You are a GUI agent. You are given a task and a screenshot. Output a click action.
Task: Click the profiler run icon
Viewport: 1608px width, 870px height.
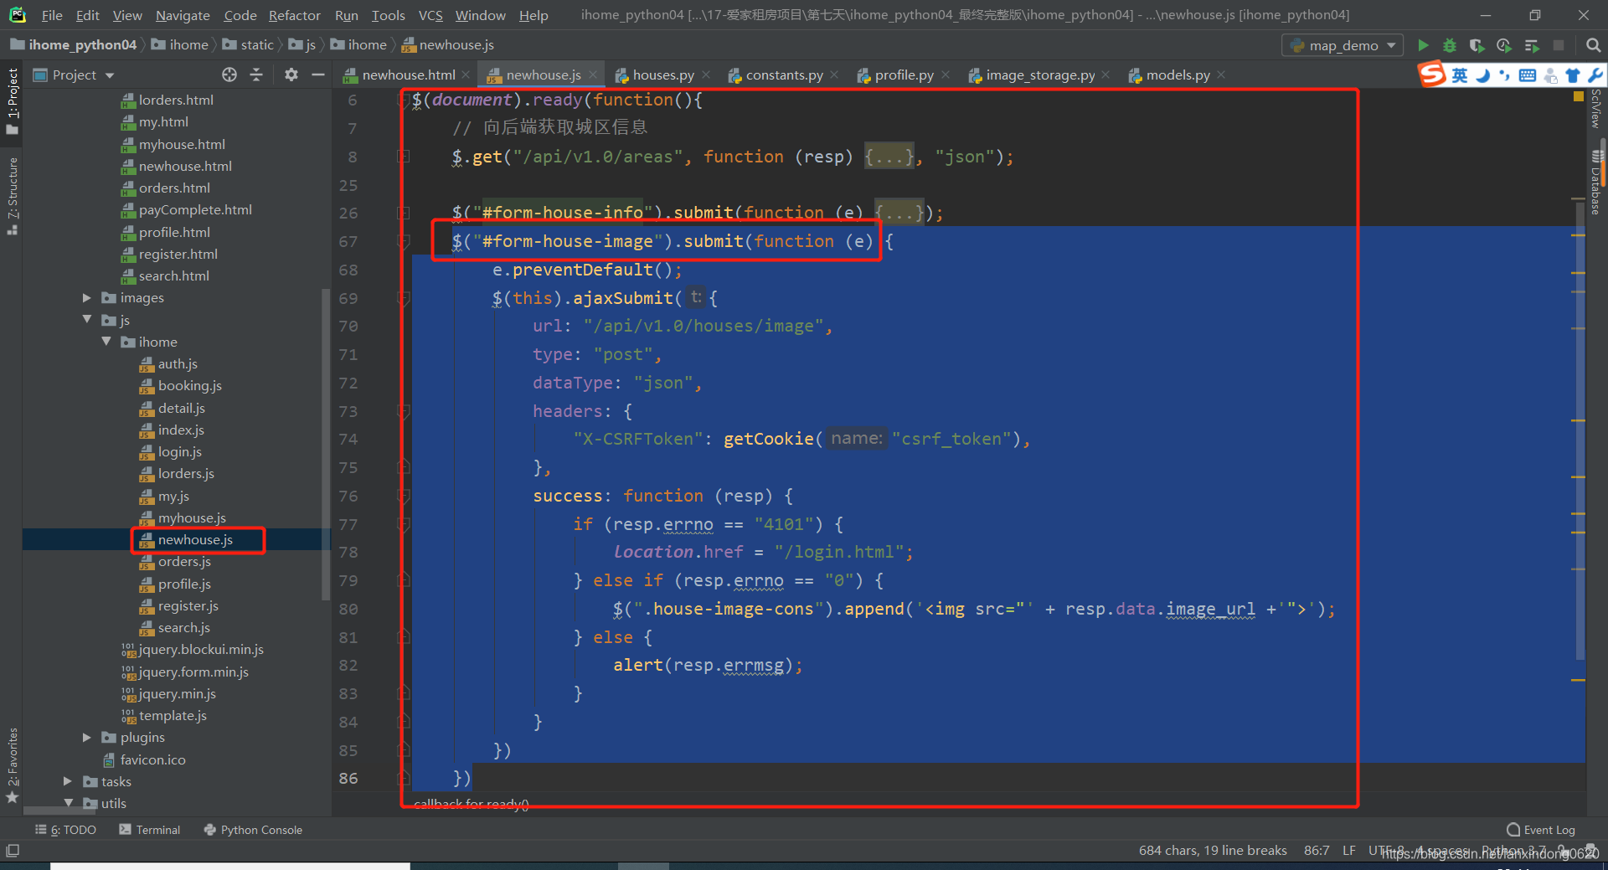coord(1504,45)
